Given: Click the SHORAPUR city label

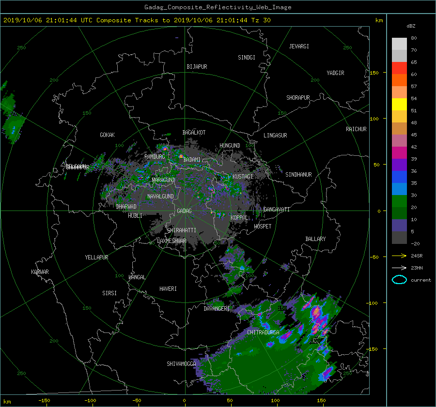Looking at the screenshot, I should click(x=298, y=98).
